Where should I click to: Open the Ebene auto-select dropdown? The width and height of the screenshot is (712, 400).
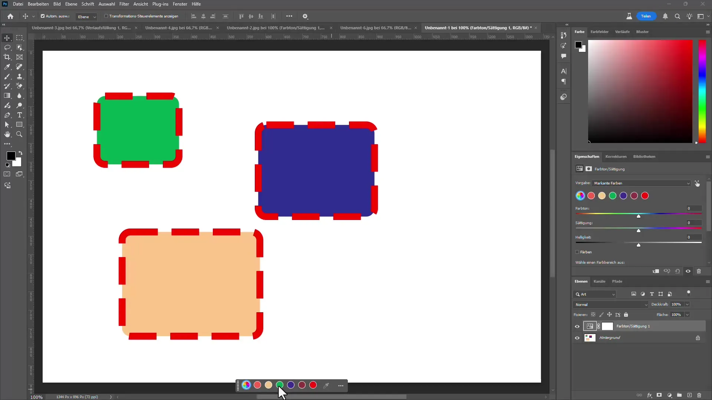(86, 17)
